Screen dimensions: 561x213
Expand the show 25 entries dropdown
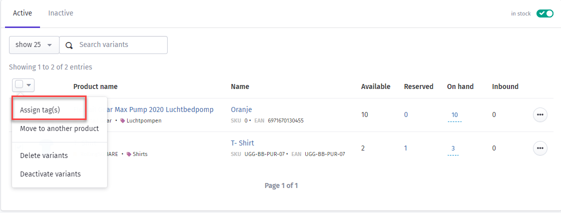[34, 44]
